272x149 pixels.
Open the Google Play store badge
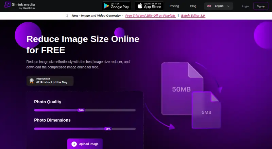(117, 6)
